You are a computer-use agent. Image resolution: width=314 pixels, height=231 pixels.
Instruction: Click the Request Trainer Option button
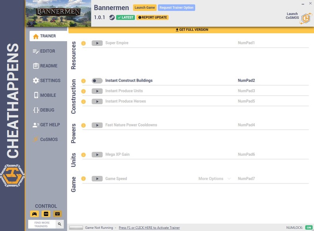click(176, 8)
